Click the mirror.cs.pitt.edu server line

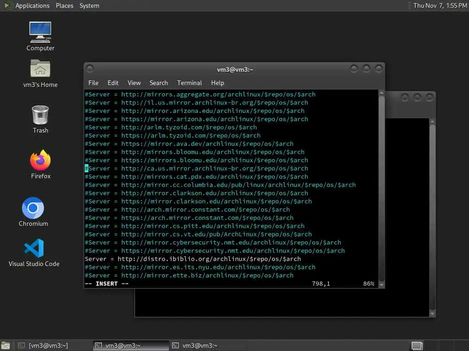195,226
